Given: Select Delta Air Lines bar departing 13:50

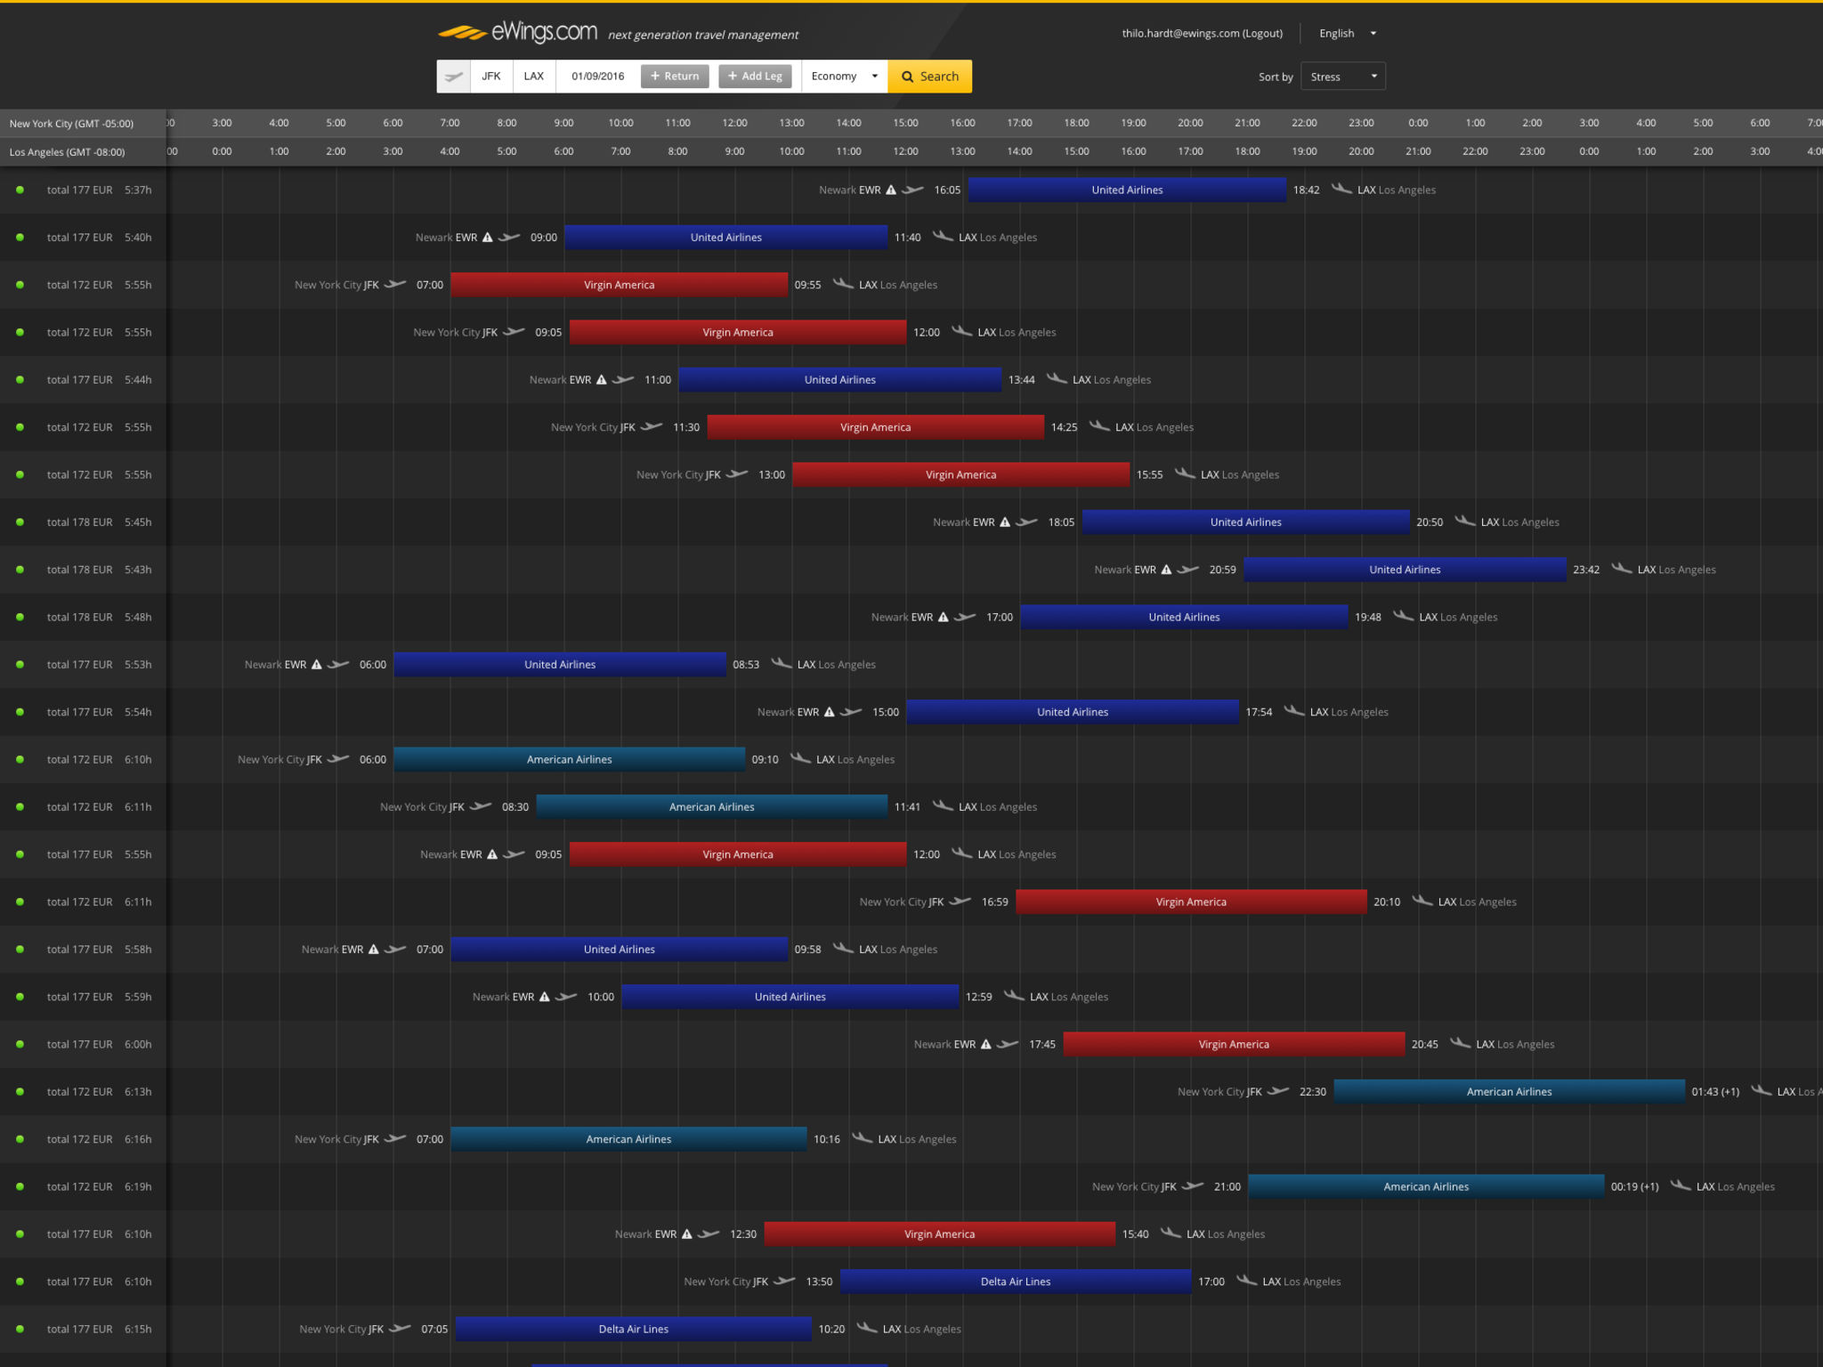Looking at the screenshot, I should point(1016,1282).
